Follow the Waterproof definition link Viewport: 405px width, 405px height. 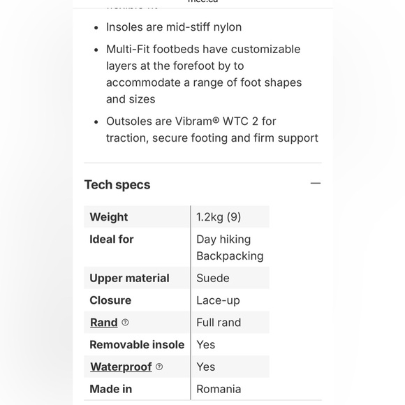(121, 367)
